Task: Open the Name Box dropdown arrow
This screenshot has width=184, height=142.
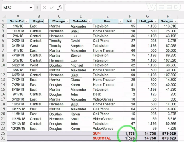Action: (31, 7)
